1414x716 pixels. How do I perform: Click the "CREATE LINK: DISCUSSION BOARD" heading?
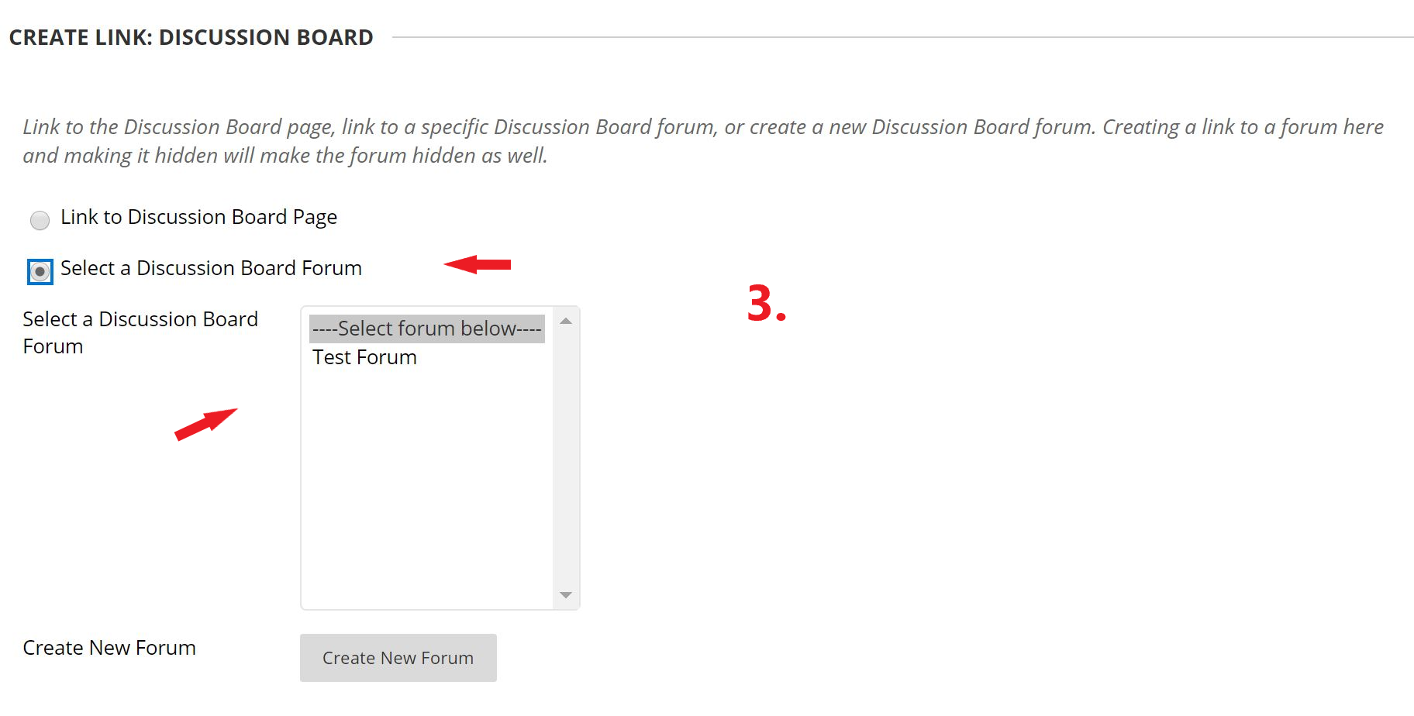pyautogui.click(x=189, y=36)
